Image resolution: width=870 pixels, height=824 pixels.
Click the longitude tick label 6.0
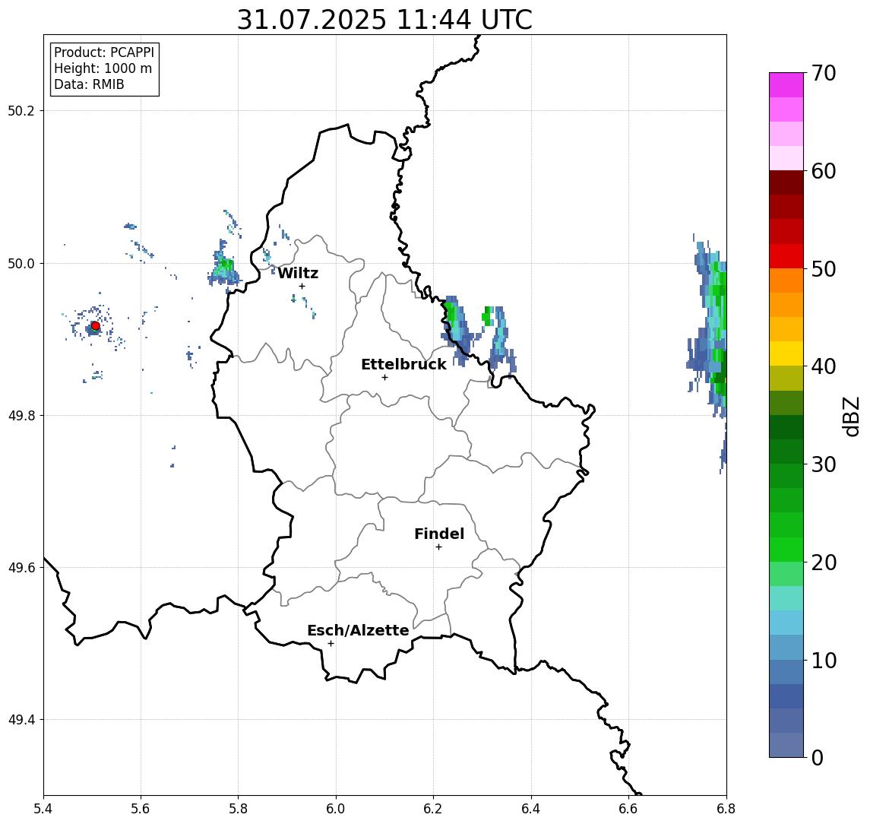(337, 809)
